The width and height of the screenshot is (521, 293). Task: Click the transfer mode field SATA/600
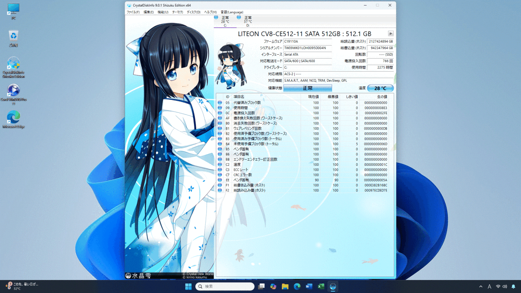pyautogui.click(x=307, y=61)
